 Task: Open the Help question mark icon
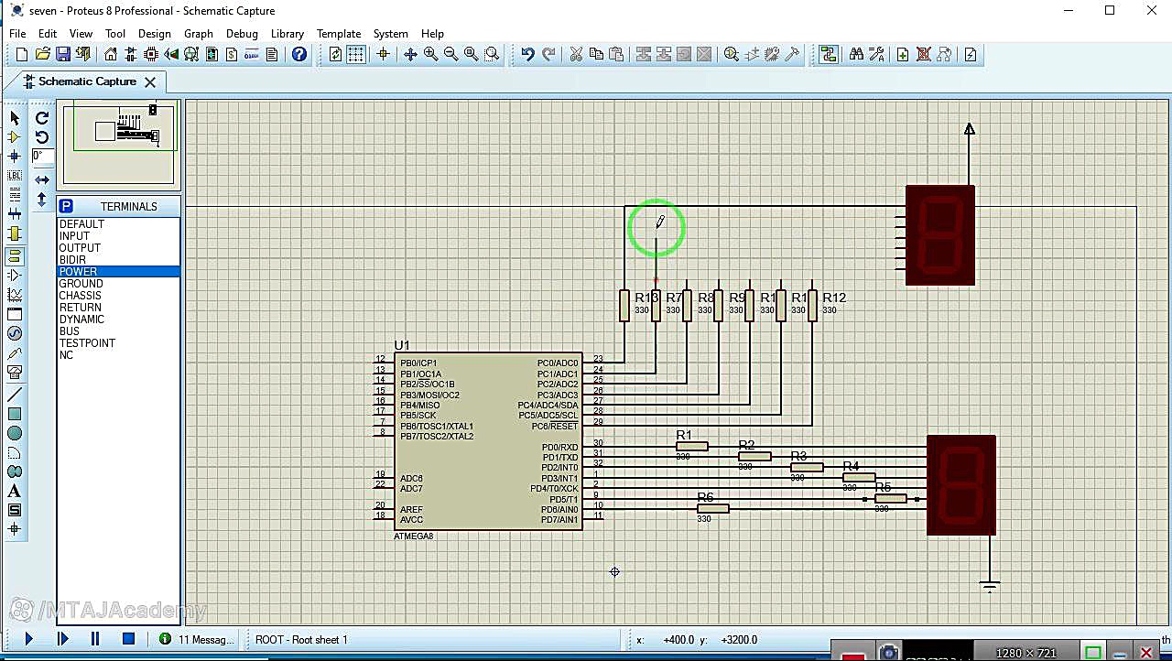click(x=299, y=55)
